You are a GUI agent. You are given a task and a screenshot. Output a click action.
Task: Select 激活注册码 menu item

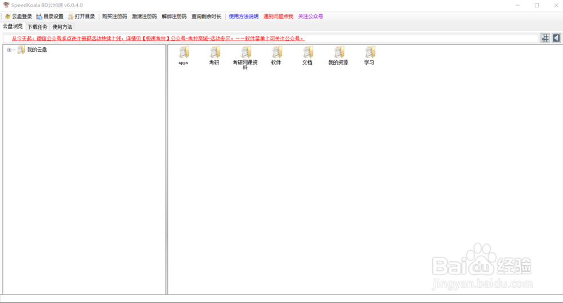pos(144,16)
